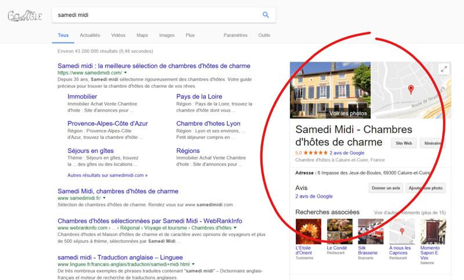
Task: Open dropdown arrow next to www.samedimidi.com URL
Action: click(126, 73)
